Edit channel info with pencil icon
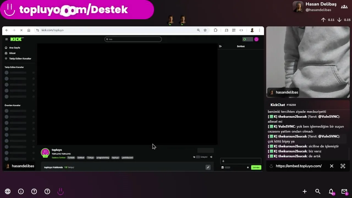Screen dimensions: 352x198 [x=208, y=167]
